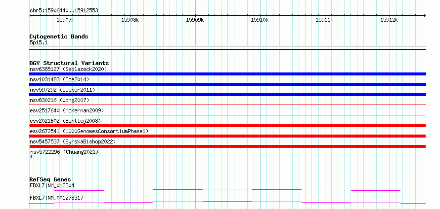The width and height of the screenshot is (440, 209).
Task: Open the nsv5722296 (Chuang2021) label
Action: [64, 152]
